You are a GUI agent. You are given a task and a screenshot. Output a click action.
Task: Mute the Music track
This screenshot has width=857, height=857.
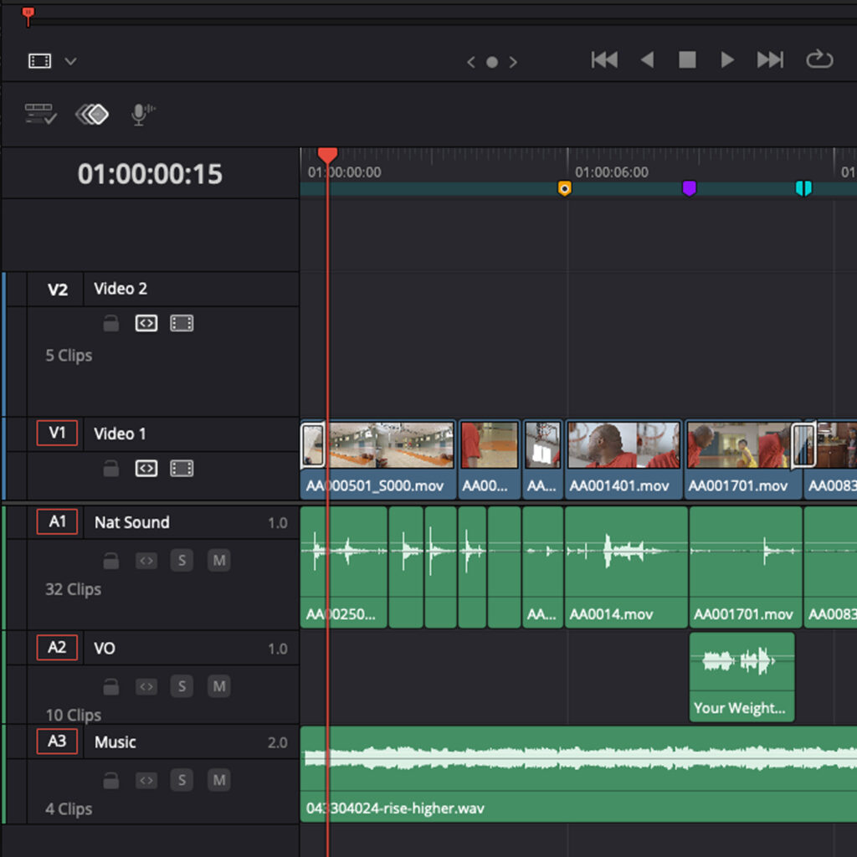(218, 780)
